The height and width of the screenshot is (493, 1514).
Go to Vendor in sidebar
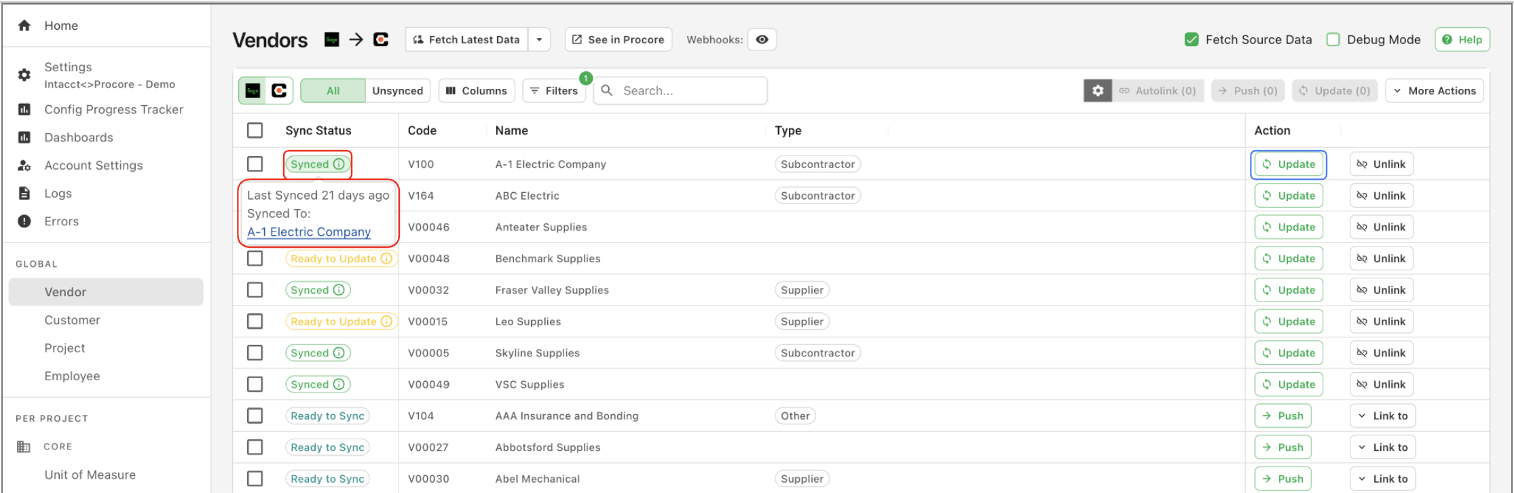[106, 292]
